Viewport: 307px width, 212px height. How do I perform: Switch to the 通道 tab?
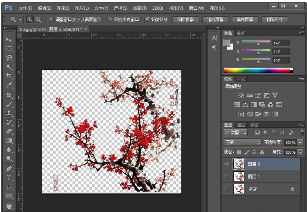point(241,125)
